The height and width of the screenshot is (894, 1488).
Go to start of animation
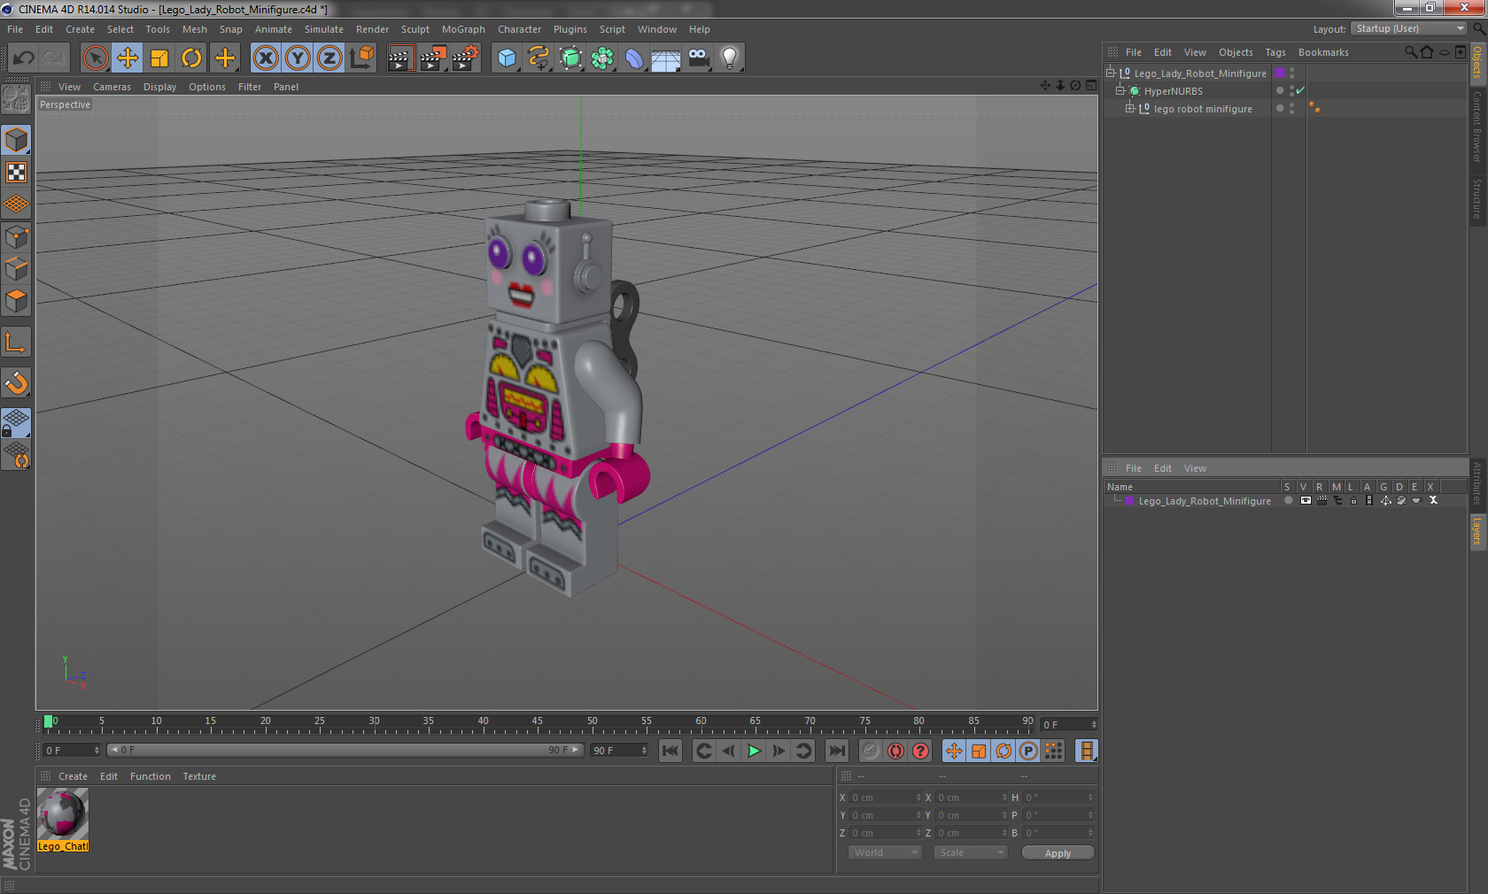[x=670, y=751]
